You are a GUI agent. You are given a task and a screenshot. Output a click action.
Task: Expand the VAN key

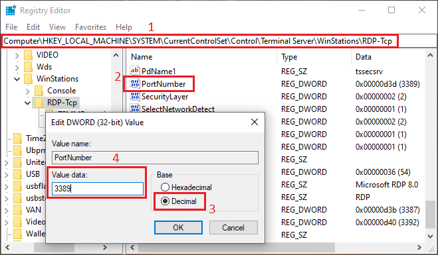[x=7, y=210]
